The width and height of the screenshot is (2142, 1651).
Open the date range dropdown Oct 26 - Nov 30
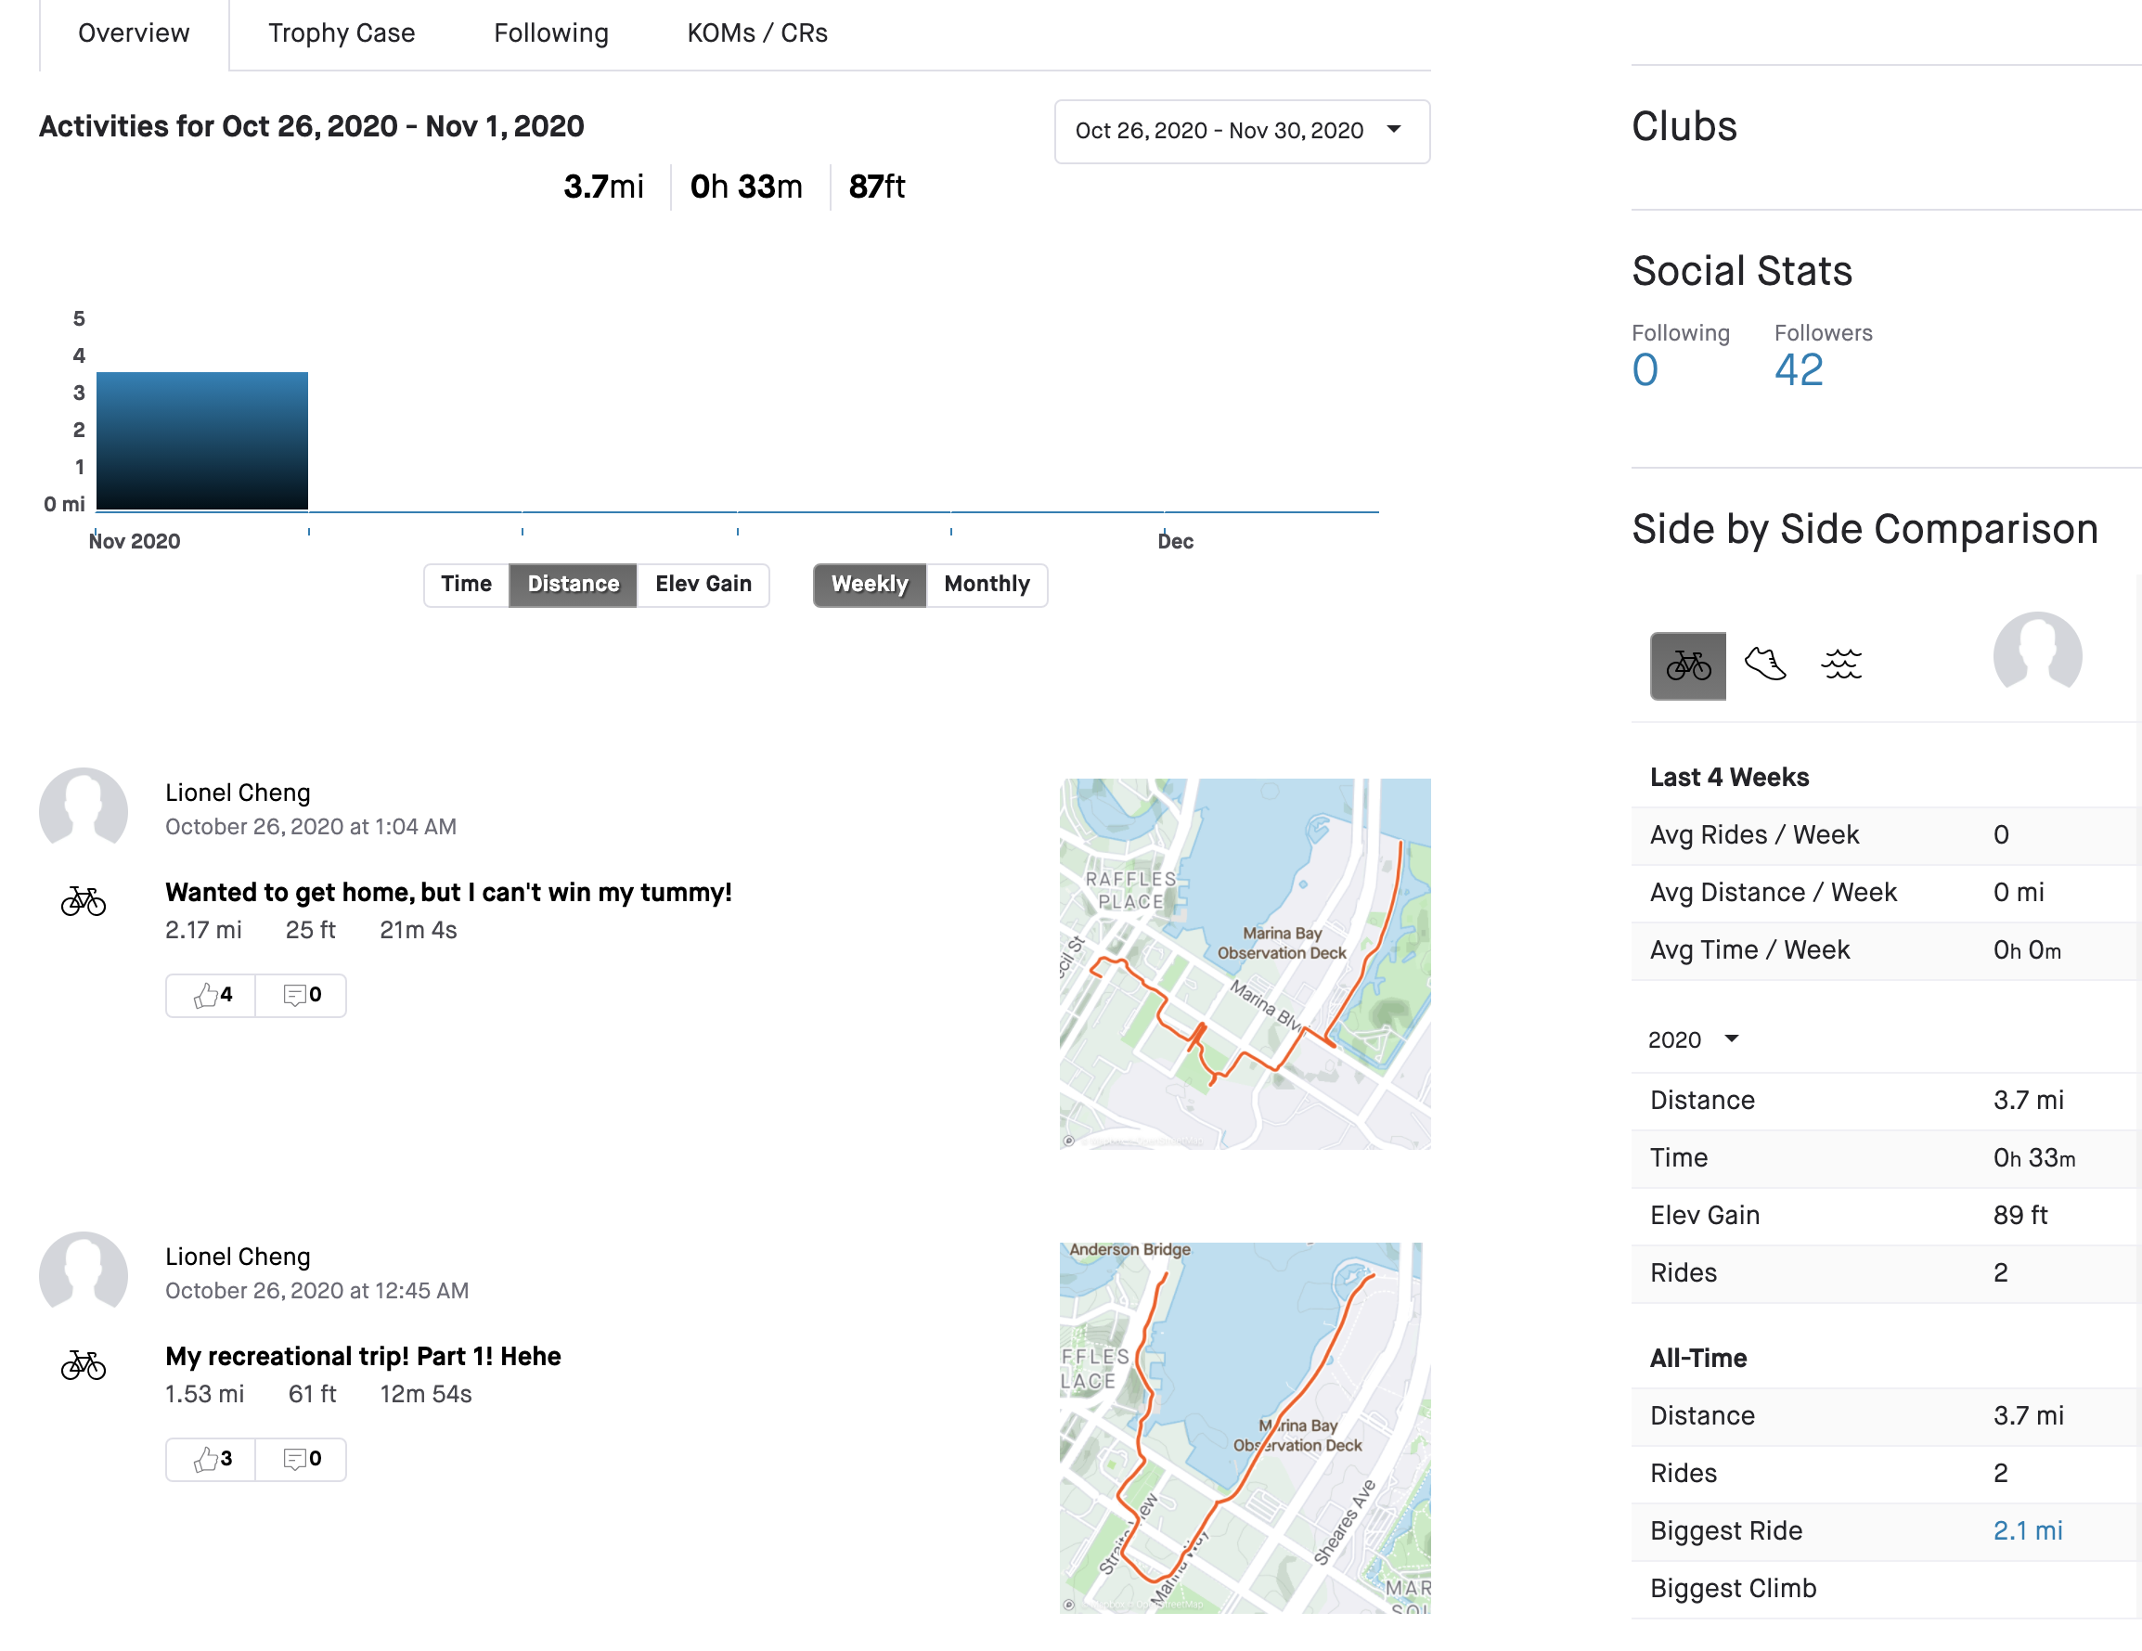point(1242,131)
